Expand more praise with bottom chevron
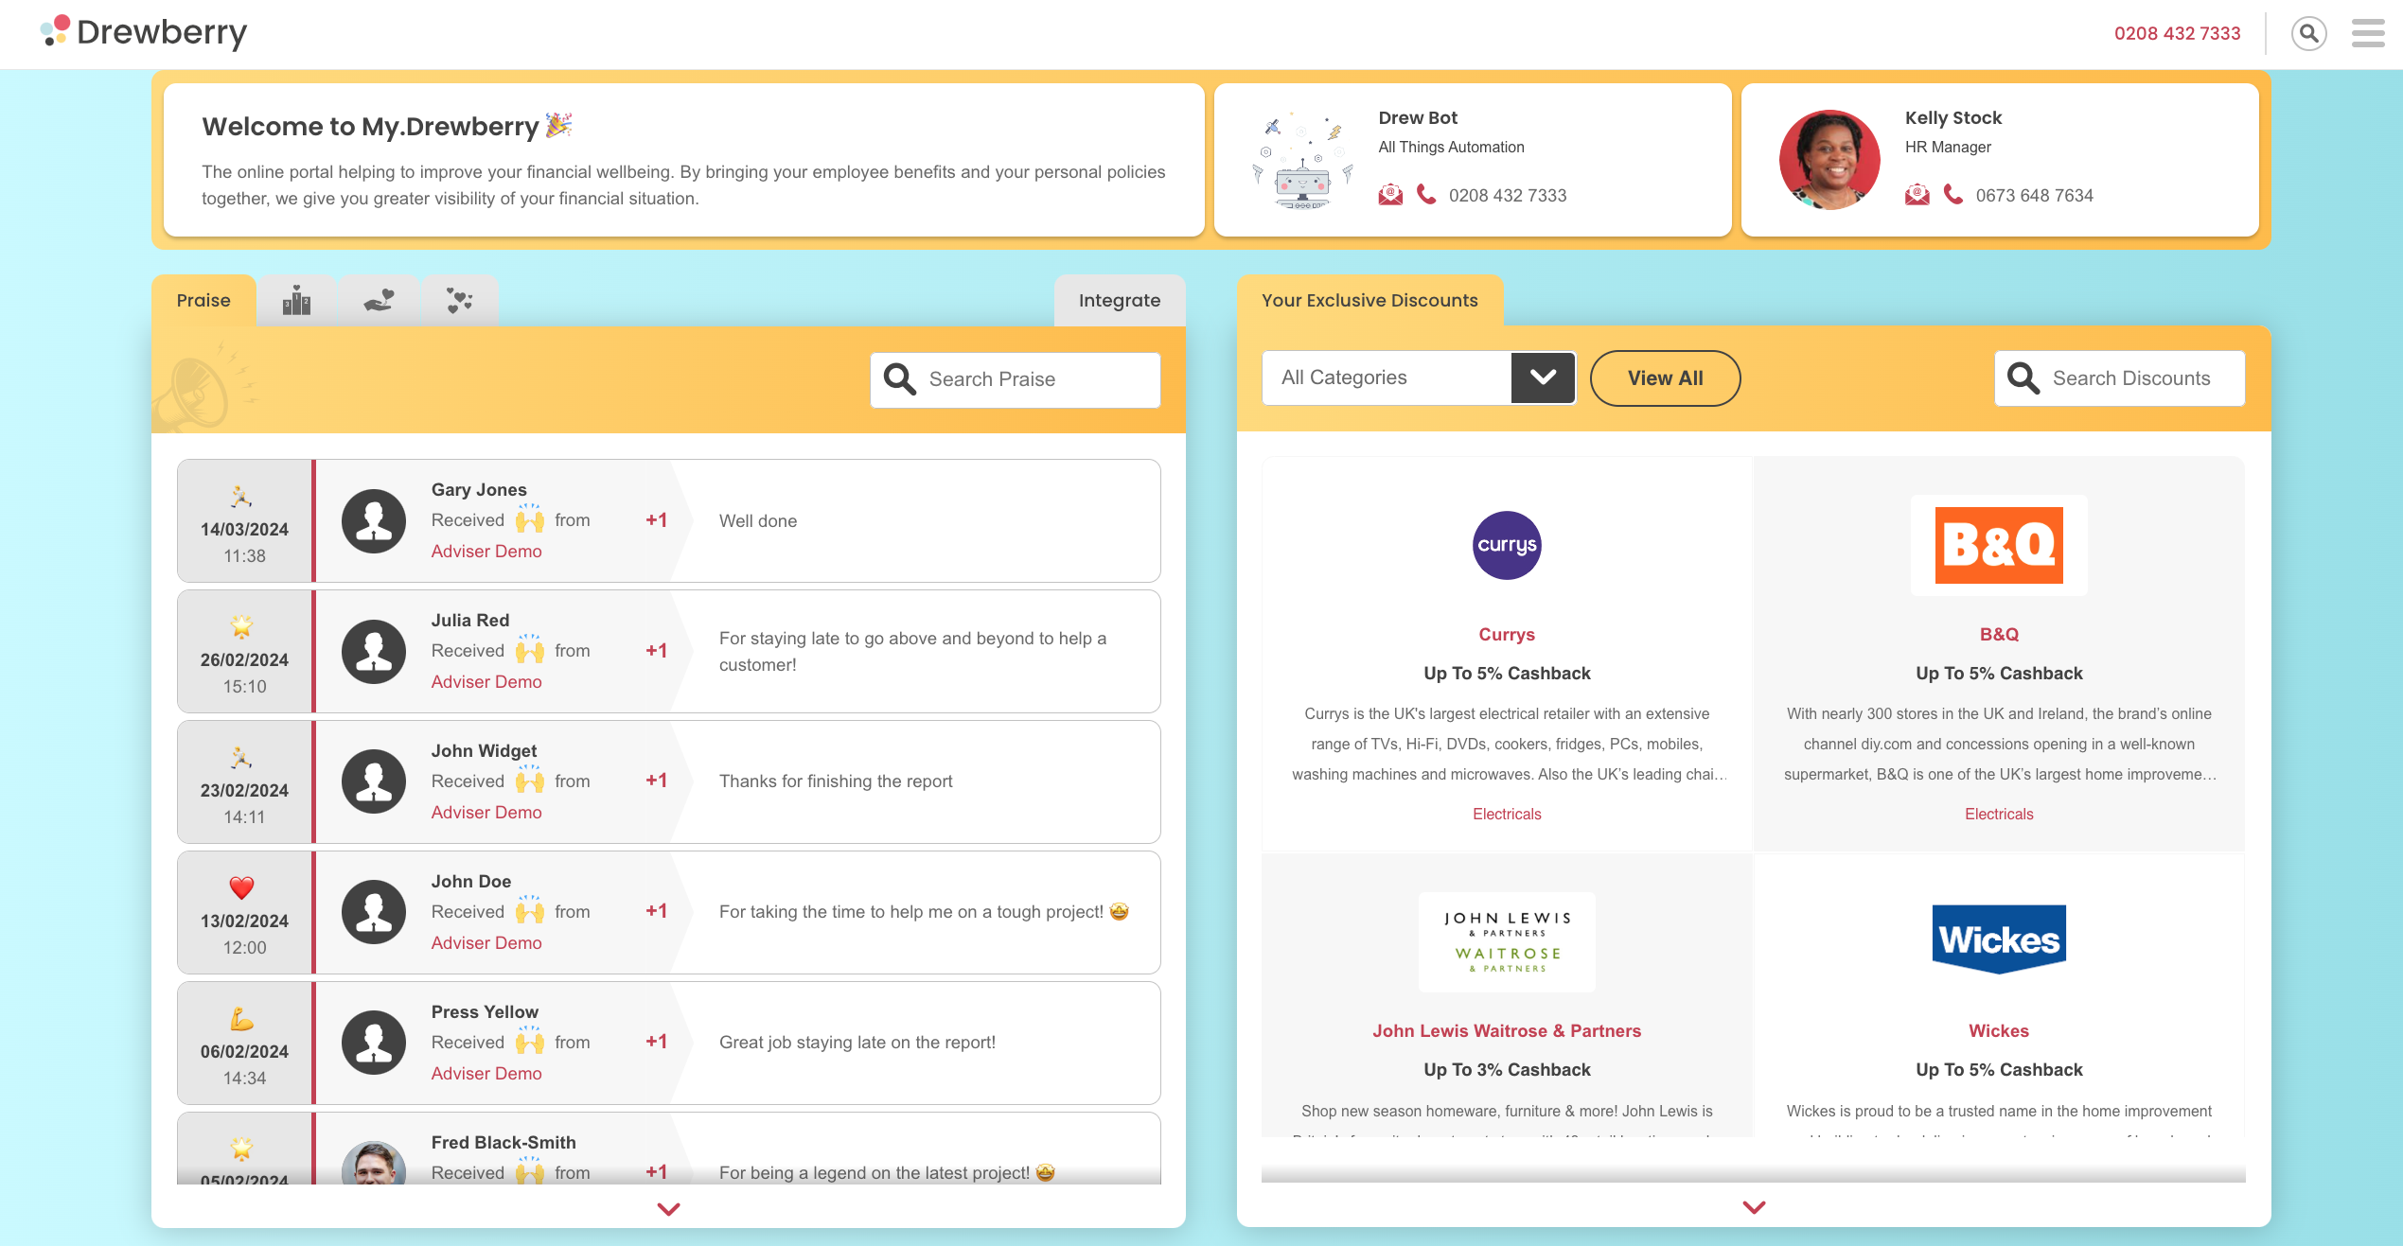 (668, 1208)
